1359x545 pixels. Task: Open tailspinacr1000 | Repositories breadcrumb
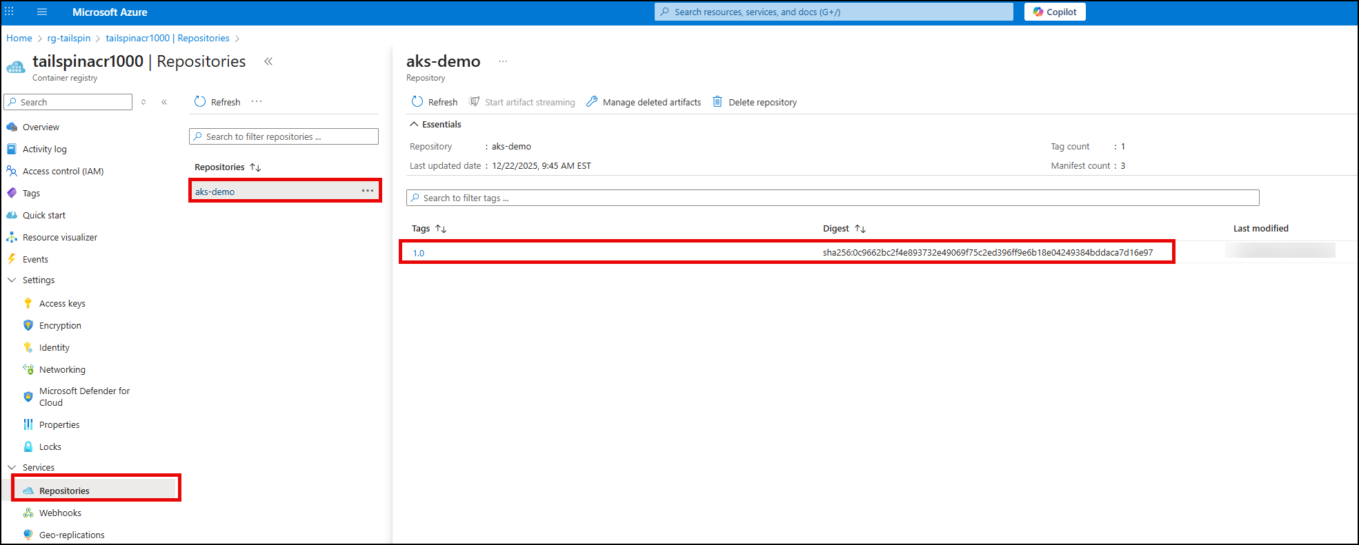pos(168,39)
